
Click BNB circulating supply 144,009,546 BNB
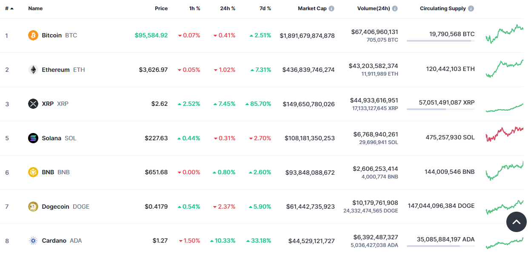(450, 172)
